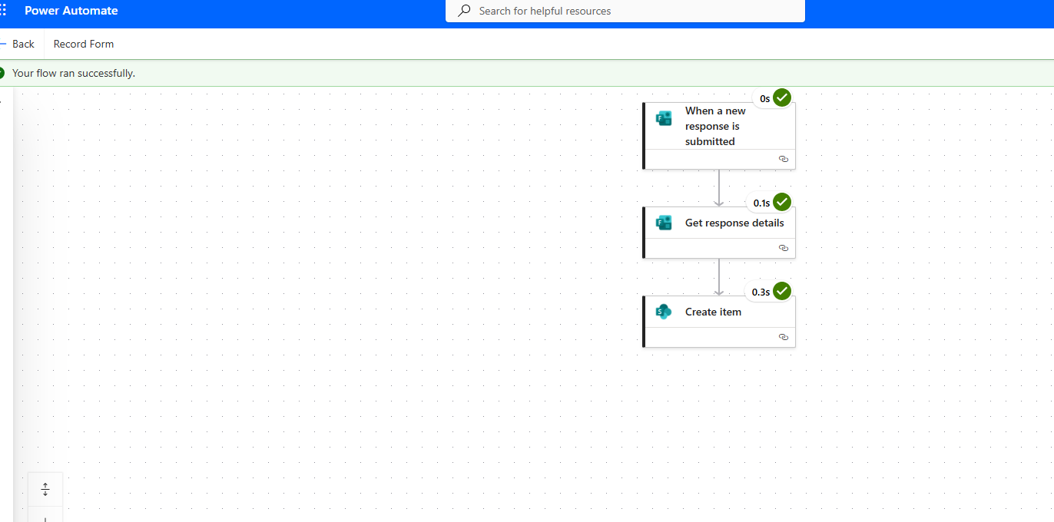
Task: Click SharePoint icon on Create item card
Action: [x=664, y=312]
